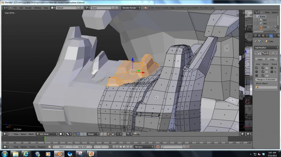This screenshot has width=281, height=157.
Task: Expand the Blender Render engine dropdown
Action: (x=131, y=8)
